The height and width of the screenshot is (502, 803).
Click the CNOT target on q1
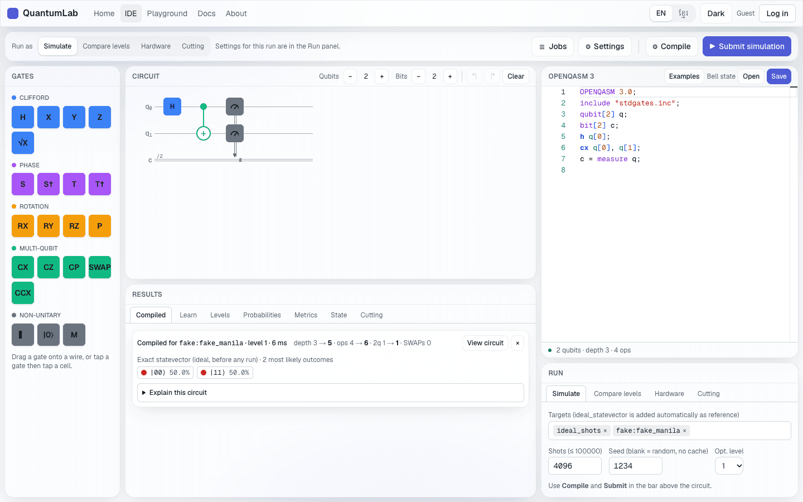(204, 133)
